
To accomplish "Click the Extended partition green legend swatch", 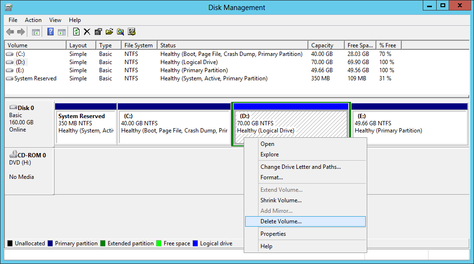I will [x=103, y=243].
